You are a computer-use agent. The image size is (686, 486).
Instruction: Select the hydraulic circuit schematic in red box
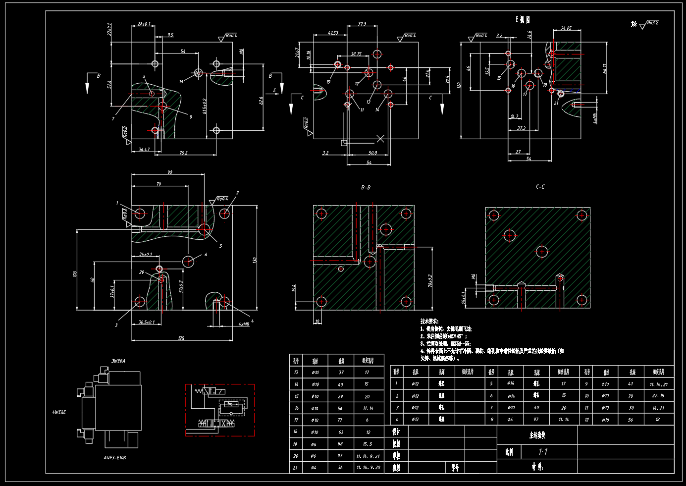coord(220,410)
